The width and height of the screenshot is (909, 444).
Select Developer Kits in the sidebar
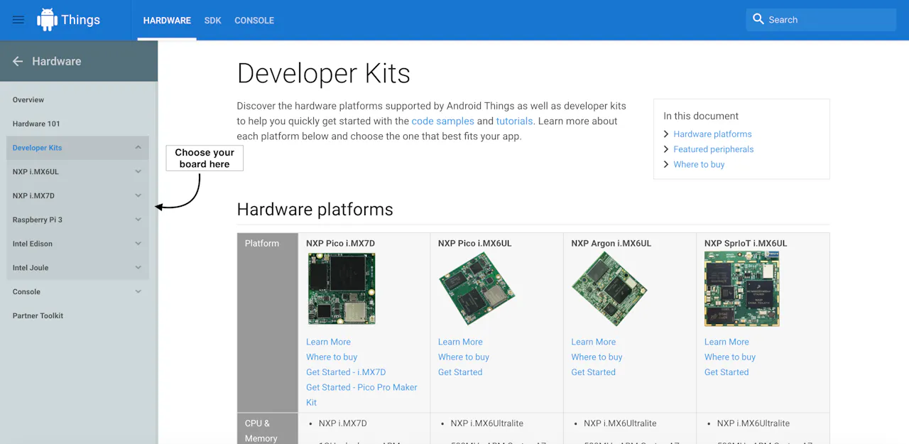(37, 148)
